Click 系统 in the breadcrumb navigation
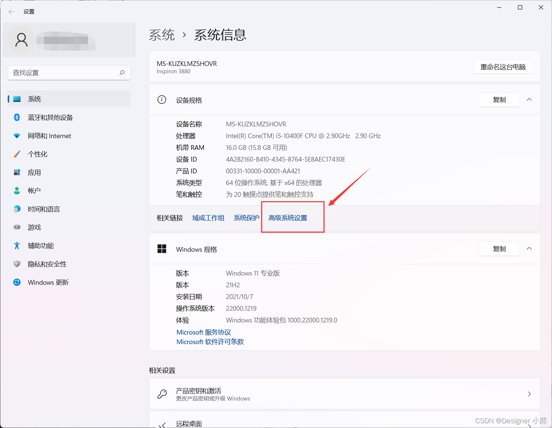This screenshot has width=552, height=428. [x=162, y=35]
